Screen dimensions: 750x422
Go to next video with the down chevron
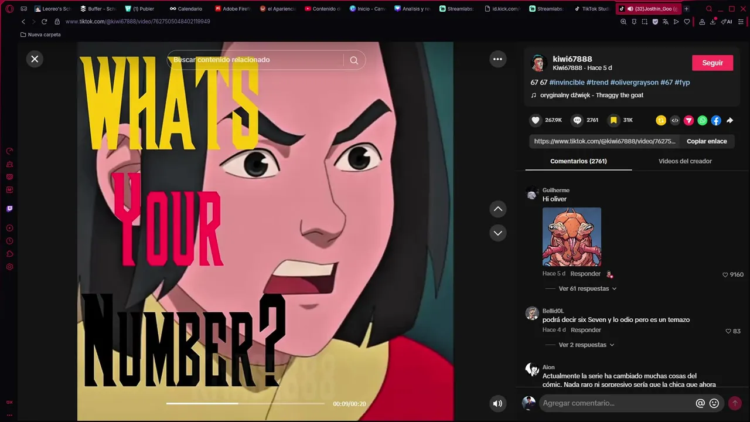(x=498, y=233)
